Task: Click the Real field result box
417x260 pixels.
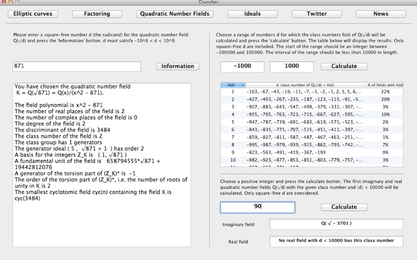Action: click(336, 241)
